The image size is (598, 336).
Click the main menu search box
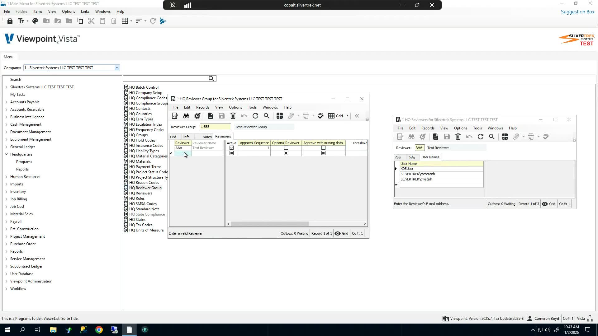point(166,79)
